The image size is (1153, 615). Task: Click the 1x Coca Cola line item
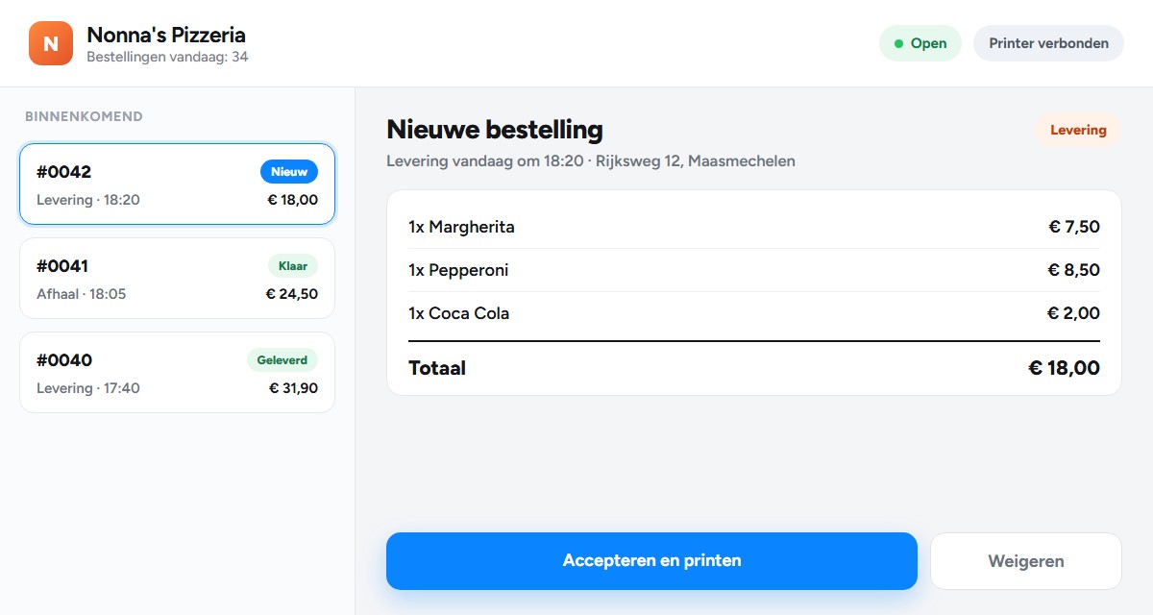pyautogui.click(x=754, y=313)
